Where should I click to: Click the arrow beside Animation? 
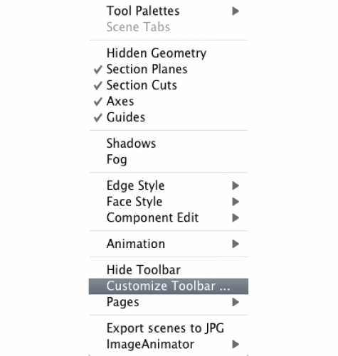coord(236,244)
